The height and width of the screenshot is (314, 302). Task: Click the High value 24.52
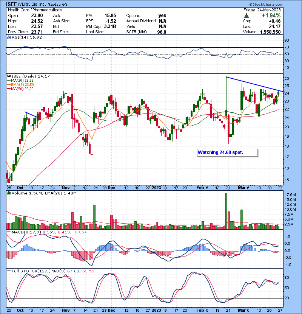point(37,21)
